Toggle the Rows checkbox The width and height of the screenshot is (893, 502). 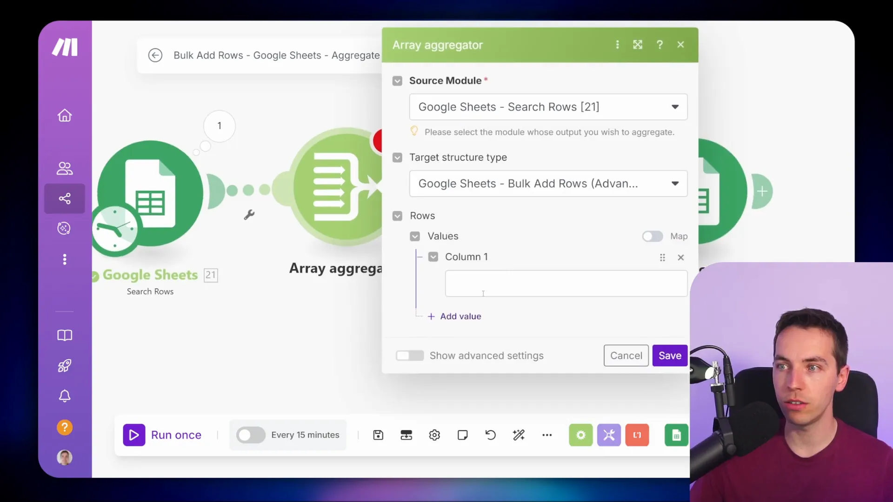[397, 216]
